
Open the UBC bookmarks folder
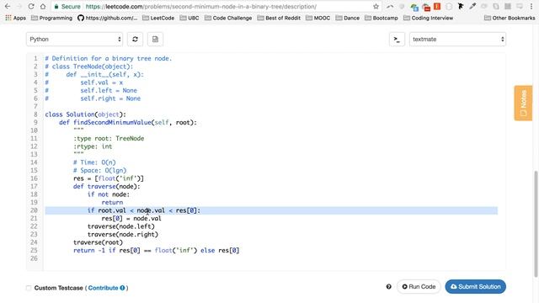pos(189,18)
